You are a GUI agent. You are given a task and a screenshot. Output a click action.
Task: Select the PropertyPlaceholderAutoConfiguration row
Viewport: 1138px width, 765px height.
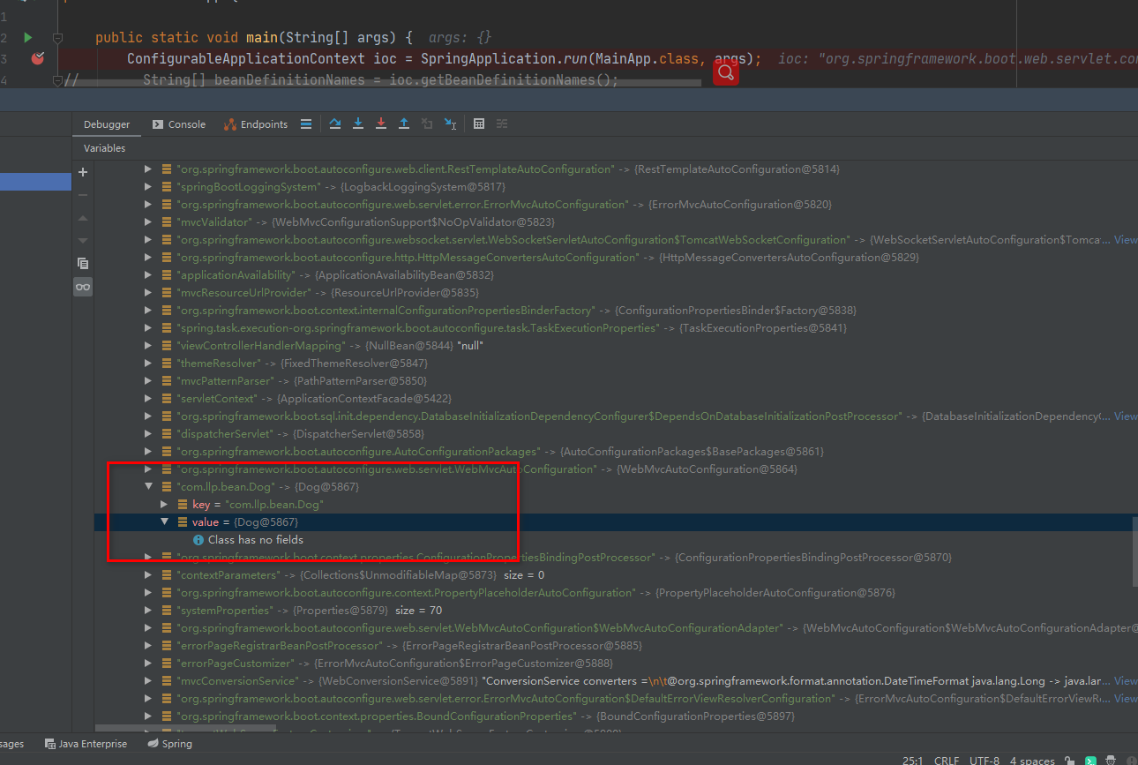pyautogui.click(x=616, y=592)
